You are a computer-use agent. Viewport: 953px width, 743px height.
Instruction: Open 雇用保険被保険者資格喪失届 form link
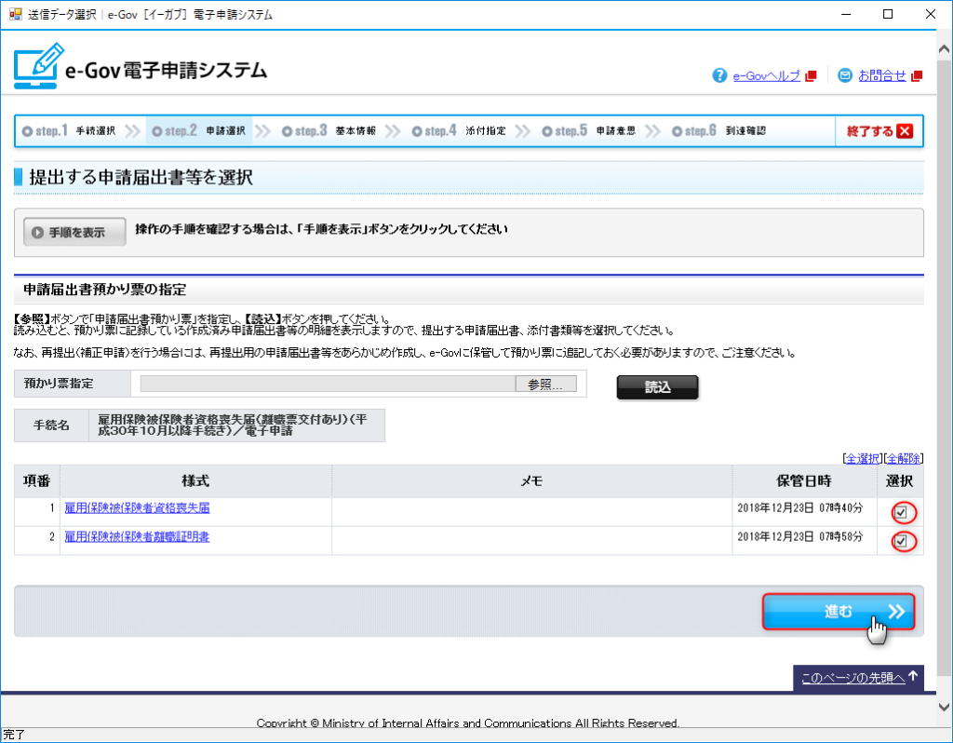[137, 508]
